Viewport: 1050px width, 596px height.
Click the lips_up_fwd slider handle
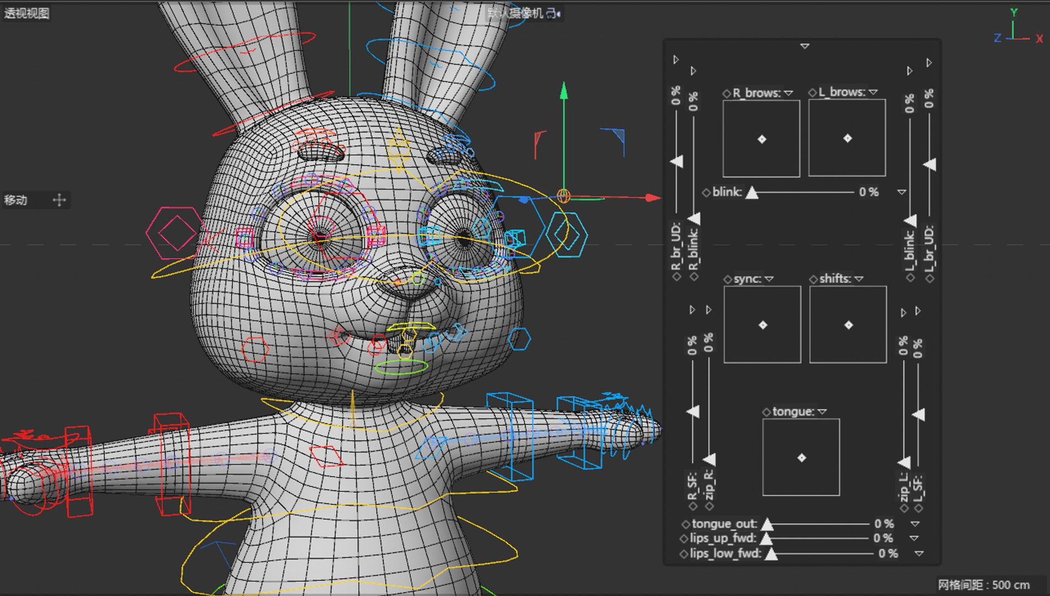[766, 539]
